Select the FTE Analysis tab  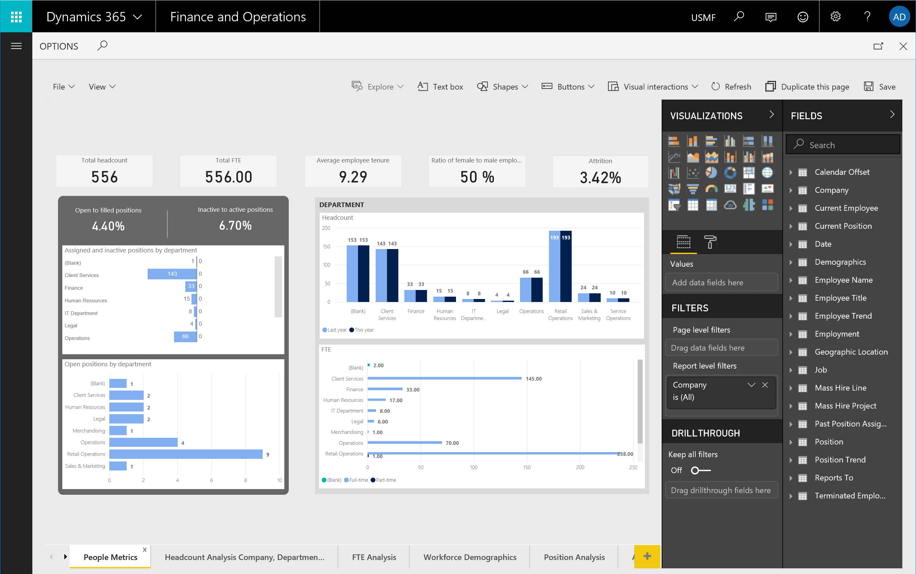pos(373,557)
